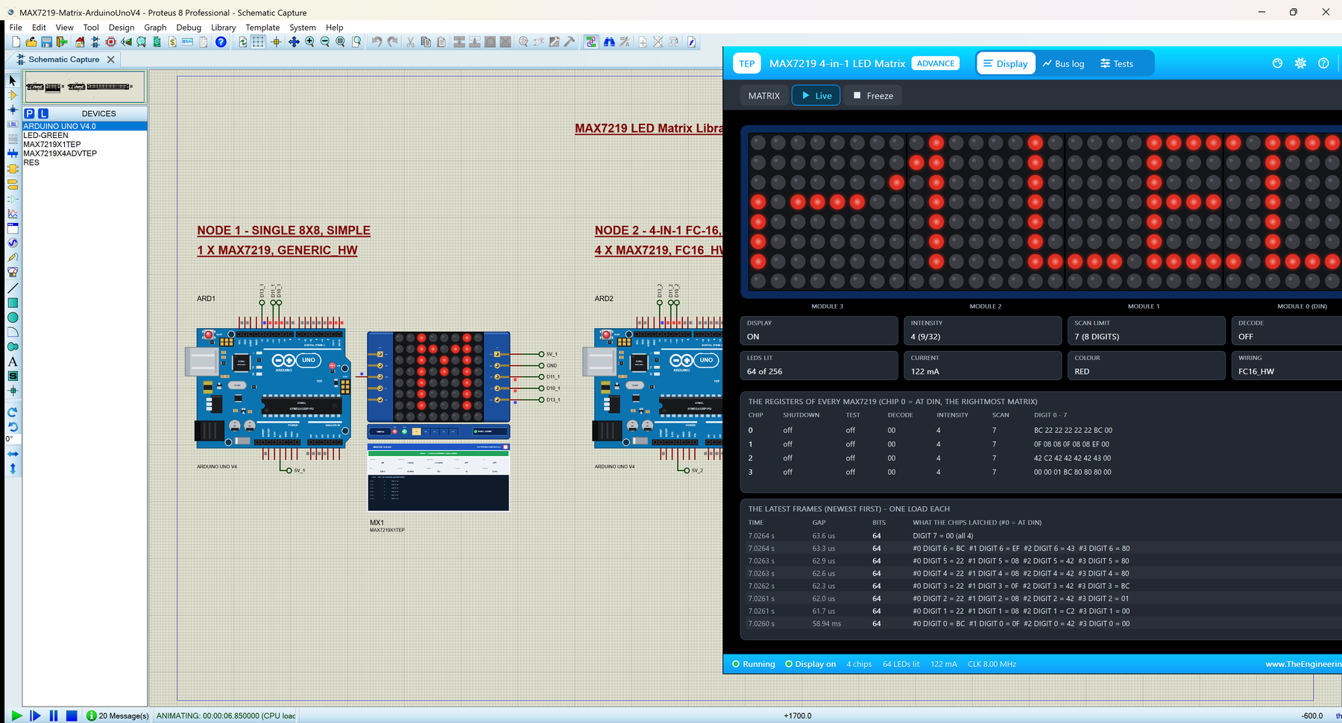Open the MAX7219 panel settings gear
The image size is (1342, 723).
coord(1300,63)
